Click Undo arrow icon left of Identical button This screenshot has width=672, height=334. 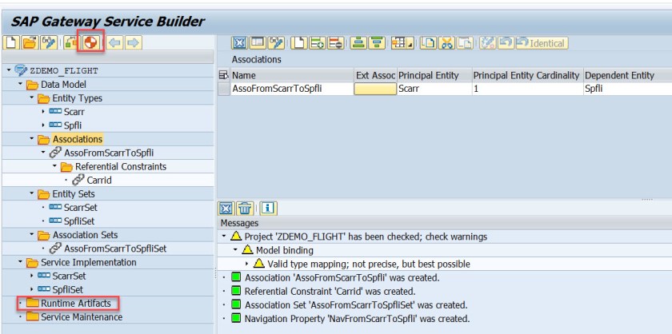[506, 43]
